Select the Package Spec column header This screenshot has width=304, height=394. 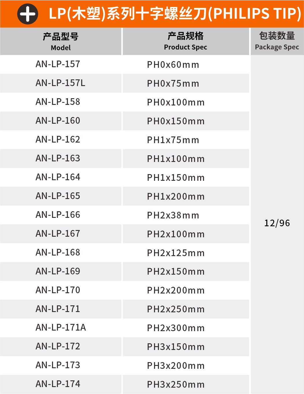277,41
